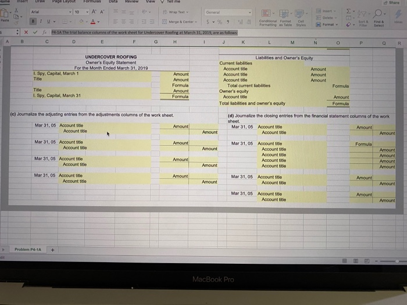Image resolution: width=407 pixels, height=305 pixels.
Task: Click the Currency dollar icon
Action: (x=208, y=22)
